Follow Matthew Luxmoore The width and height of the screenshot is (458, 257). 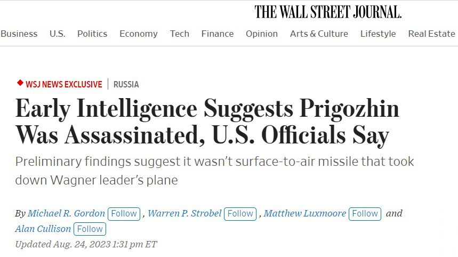pyautogui.click(x=365, y=213)
